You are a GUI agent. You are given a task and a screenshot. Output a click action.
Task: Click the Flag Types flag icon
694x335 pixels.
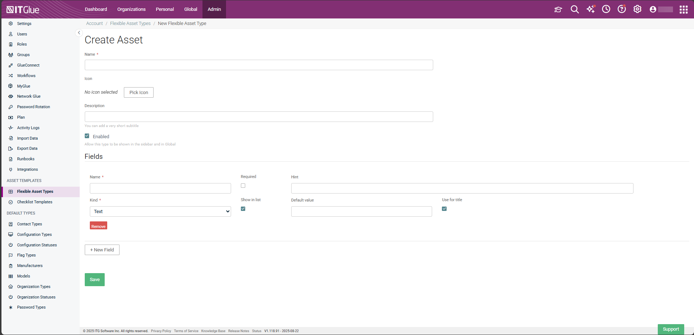[11, 255]
